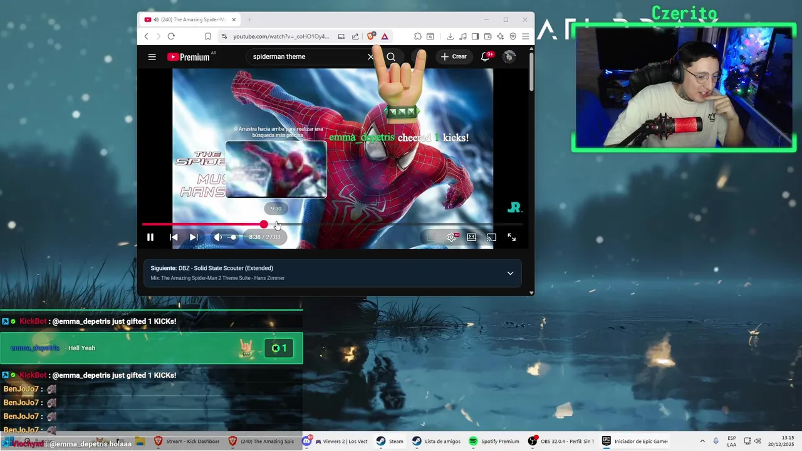The height and width of the screenshot is (451, 802).
Task: Switch ESP LAA keyboard language
Action: 732,441
